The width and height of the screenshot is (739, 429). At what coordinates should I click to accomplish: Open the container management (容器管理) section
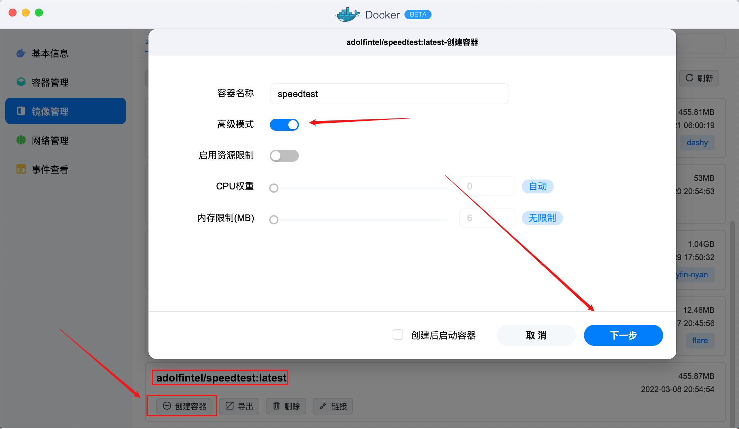coord(50,82)
